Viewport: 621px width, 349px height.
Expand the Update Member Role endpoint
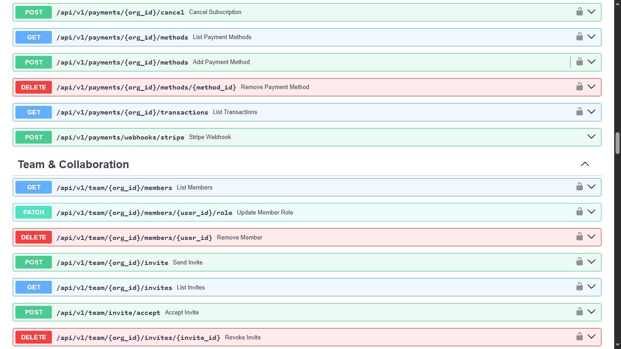(x=591, y=211)
